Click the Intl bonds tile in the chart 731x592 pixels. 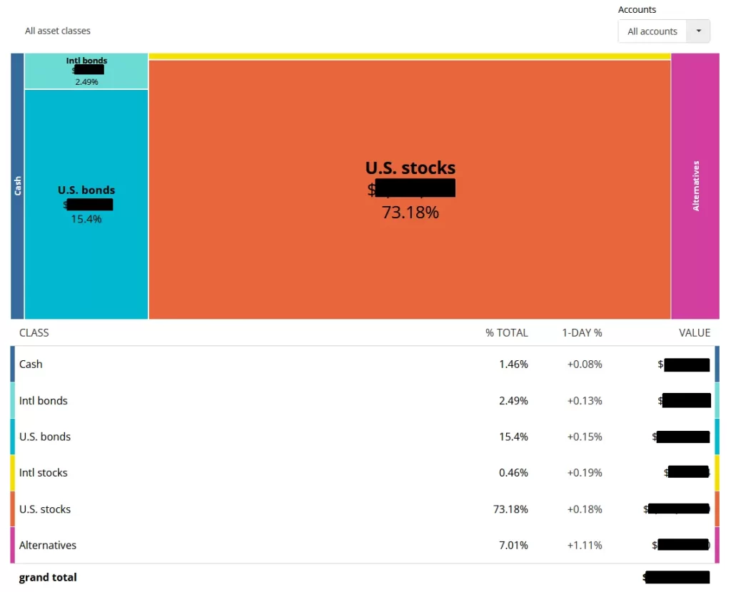86,70
